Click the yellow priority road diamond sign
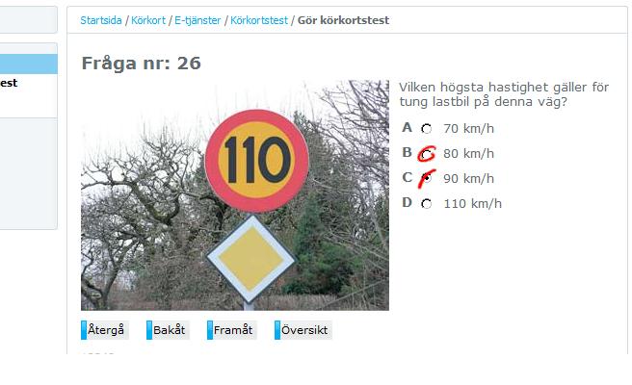Viewport: 632px width, 385px height. [x=250, y=259]
